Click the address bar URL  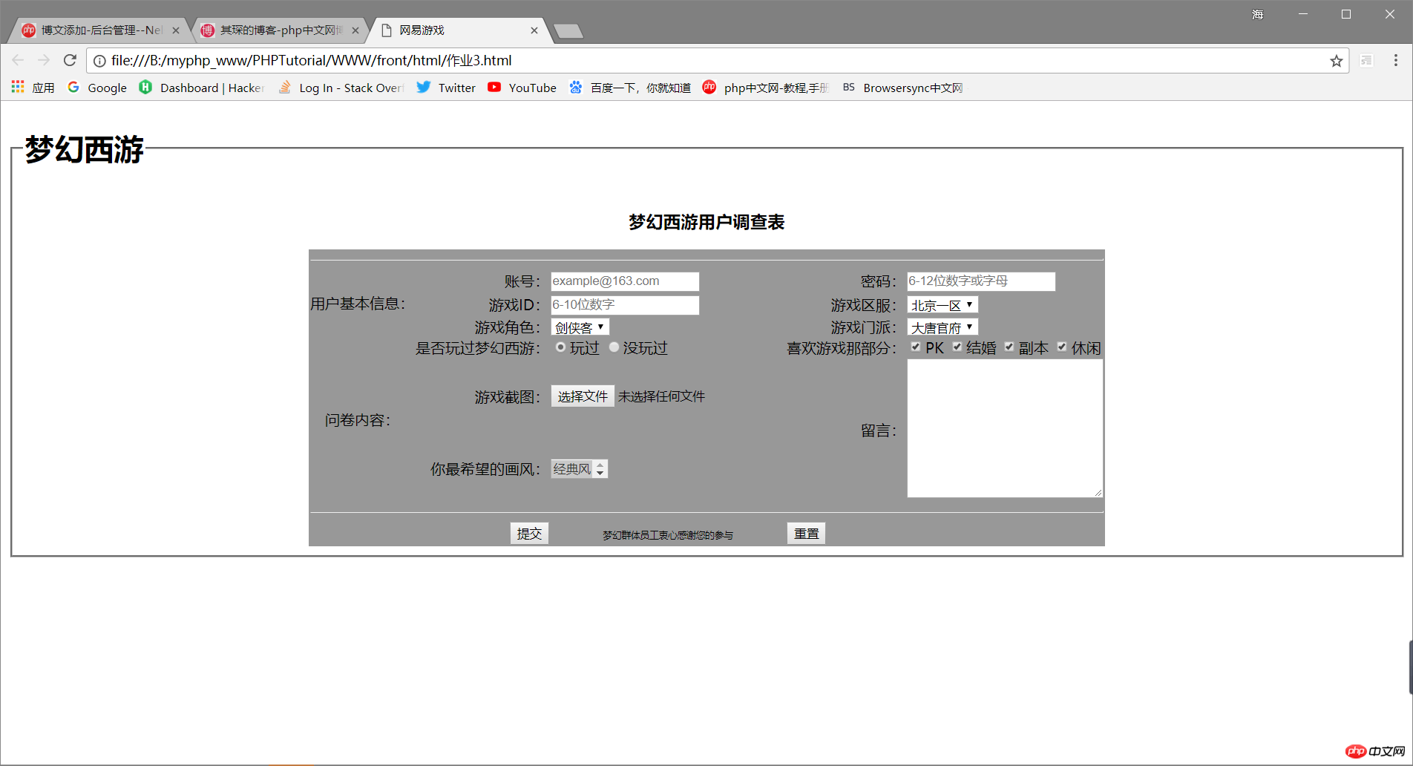(312, 61)
